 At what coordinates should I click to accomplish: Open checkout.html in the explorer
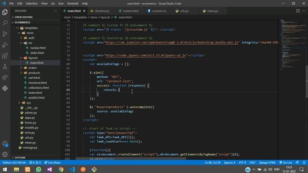(x=38, y=83)
